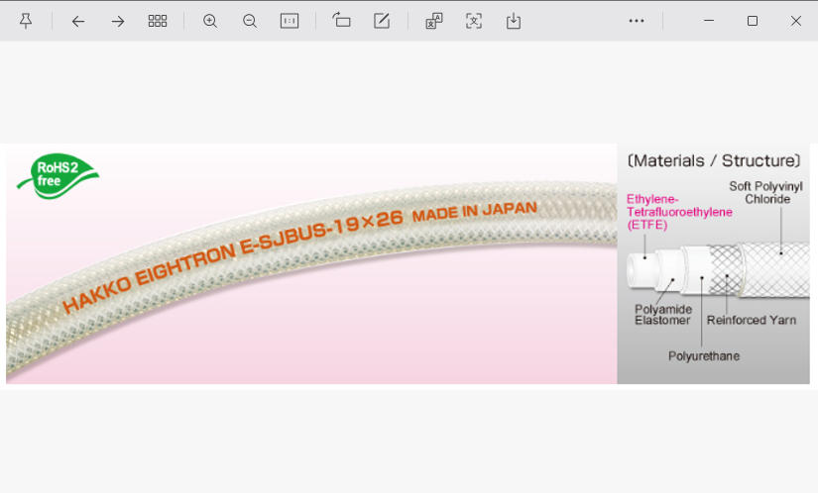Screen dimensions: 818x493
Task: Translate text in the image
Action: 434,21
